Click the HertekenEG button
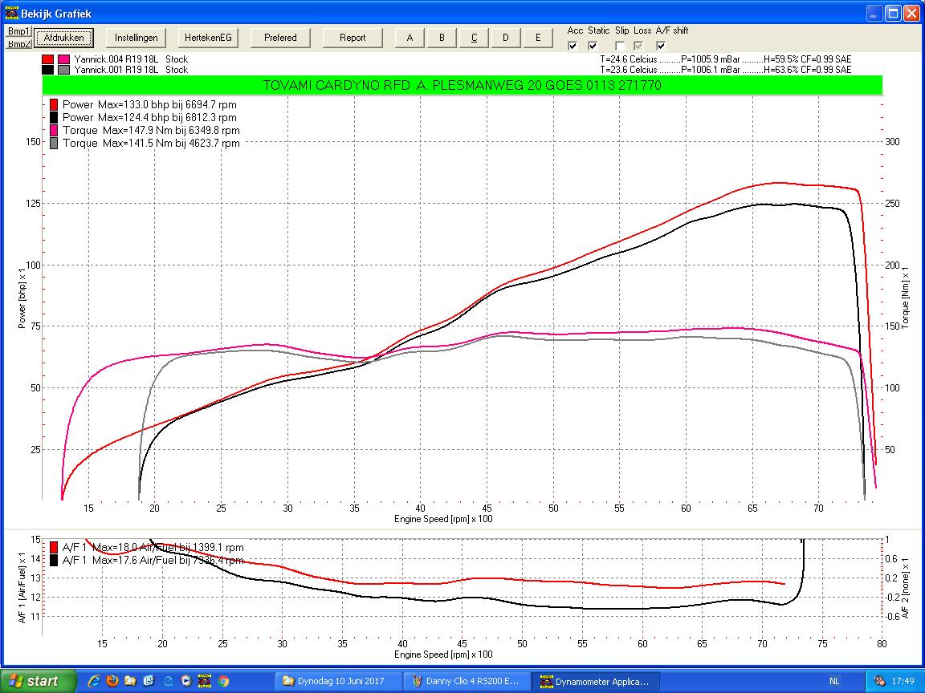 pos(208,38)
